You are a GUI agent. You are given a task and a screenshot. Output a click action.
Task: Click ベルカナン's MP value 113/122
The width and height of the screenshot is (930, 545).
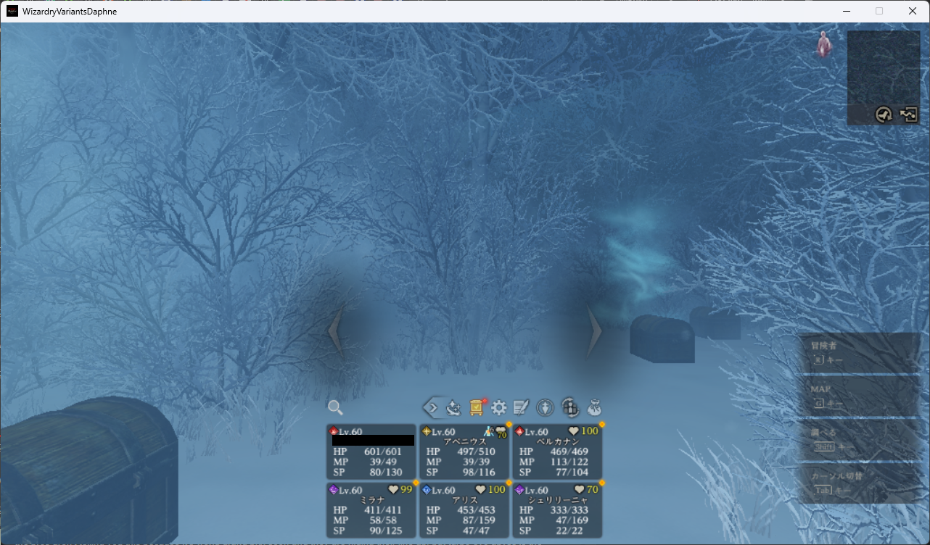(x=569, y=462)
